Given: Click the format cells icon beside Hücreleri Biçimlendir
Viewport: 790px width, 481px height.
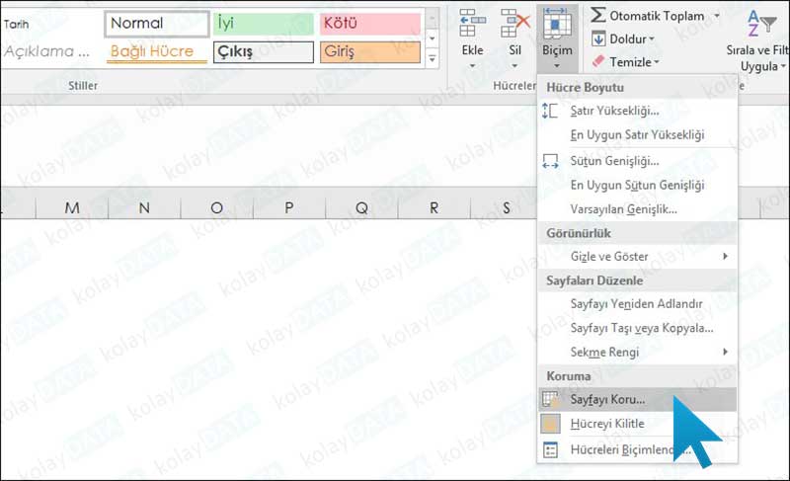Looking at the screenshot, I should point(550,449).
